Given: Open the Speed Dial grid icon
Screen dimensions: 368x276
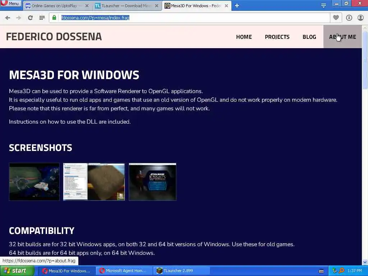Looking at the screenshot, I should pos(42,18).
